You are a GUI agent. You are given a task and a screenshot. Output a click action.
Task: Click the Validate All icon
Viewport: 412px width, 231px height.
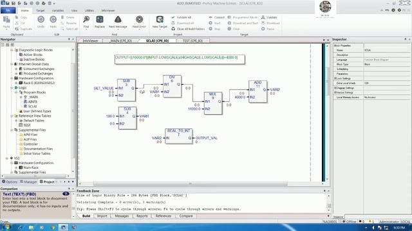pos(173,17)
